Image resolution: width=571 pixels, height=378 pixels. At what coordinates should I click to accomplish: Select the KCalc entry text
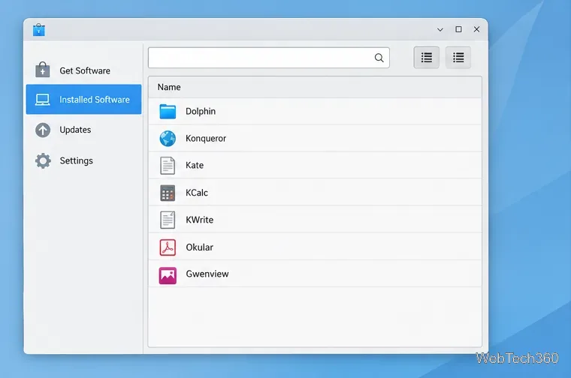(x=197, y=193)
